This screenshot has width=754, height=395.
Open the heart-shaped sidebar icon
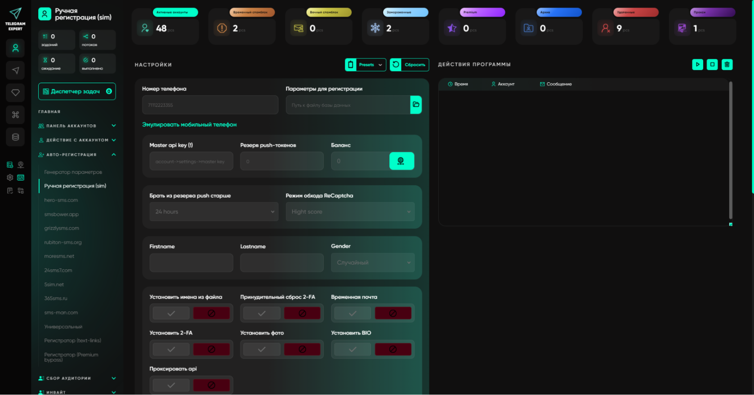pos(15,93)
